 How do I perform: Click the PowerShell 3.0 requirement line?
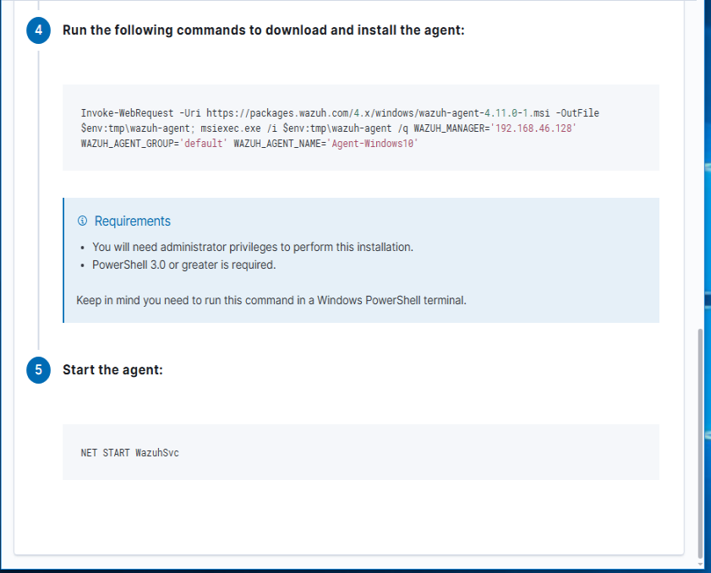183,265
